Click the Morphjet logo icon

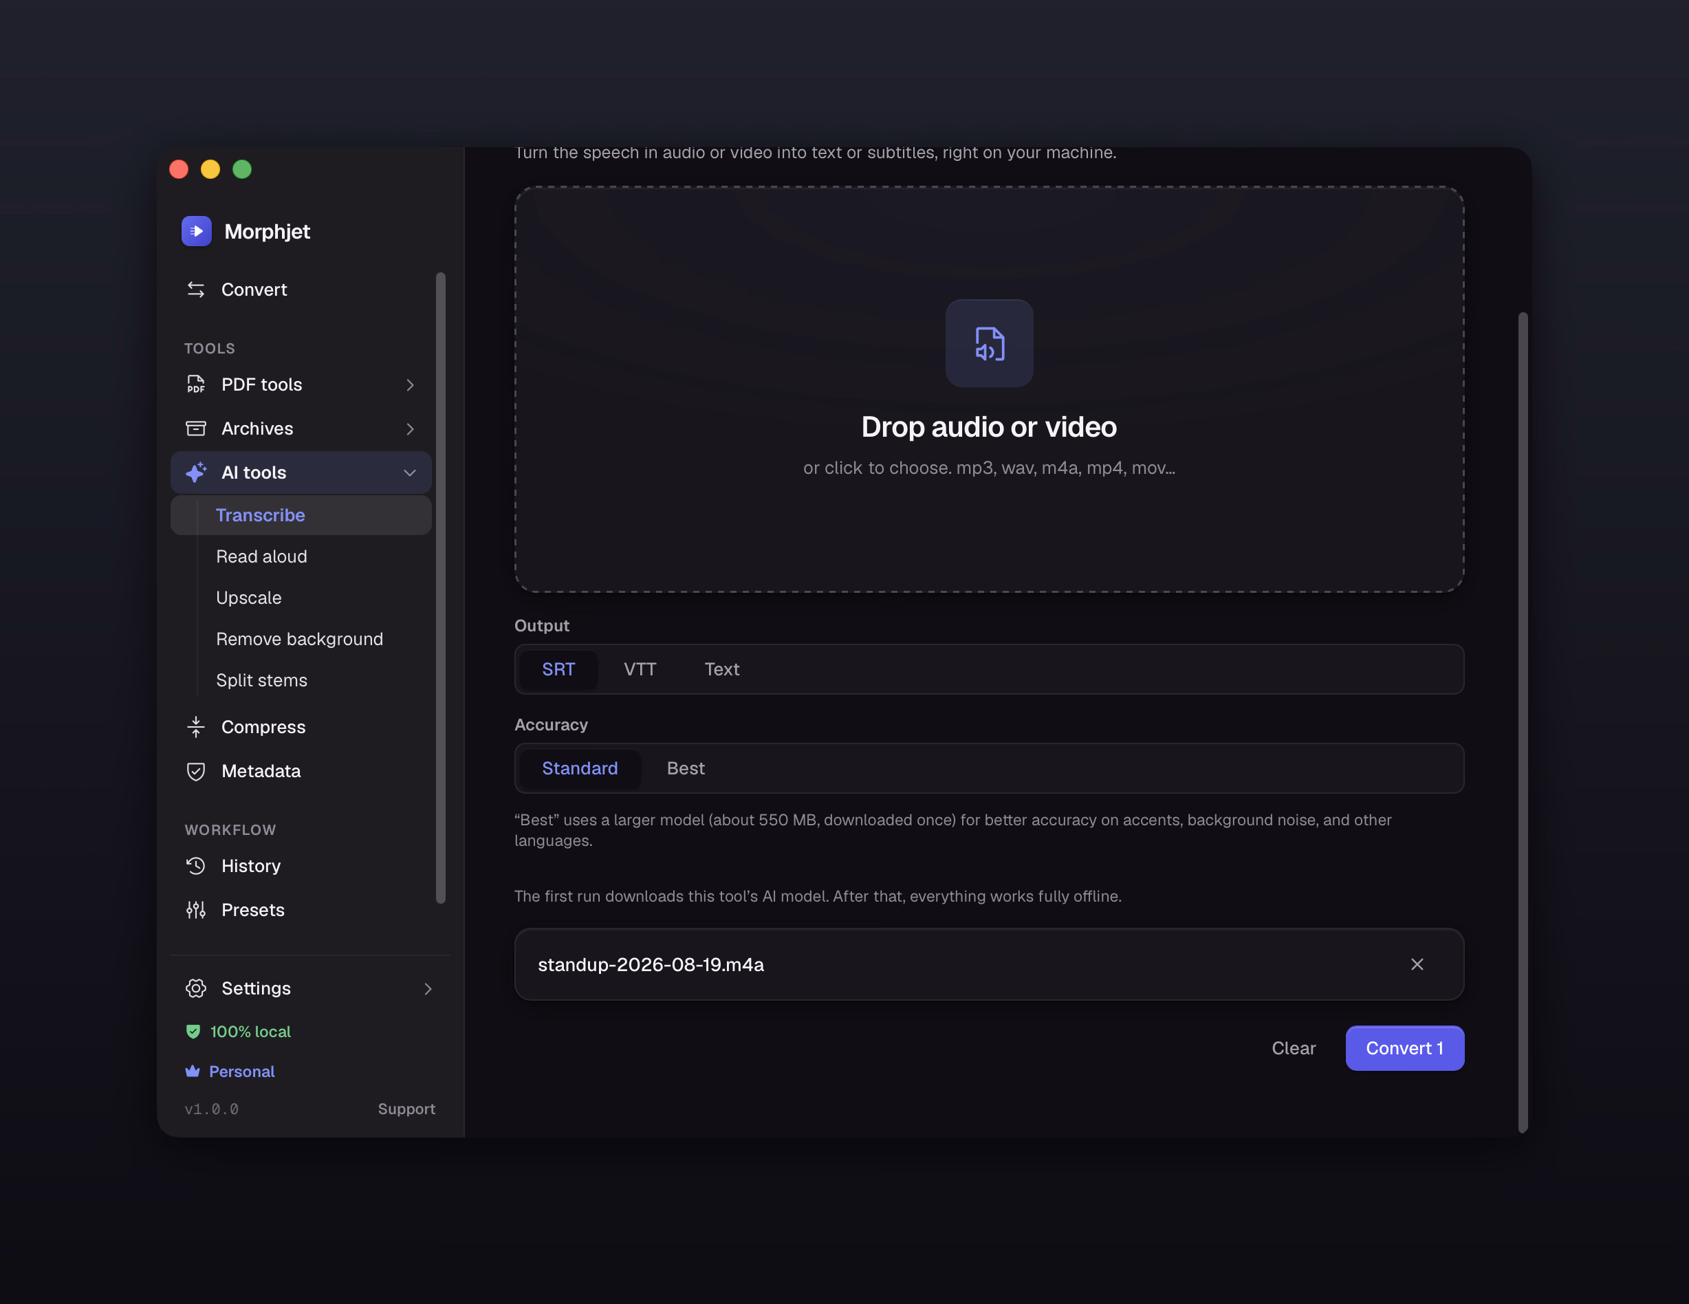click(x=197, y=231)
